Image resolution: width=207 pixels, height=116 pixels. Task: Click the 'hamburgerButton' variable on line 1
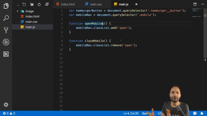coord(89,11)
